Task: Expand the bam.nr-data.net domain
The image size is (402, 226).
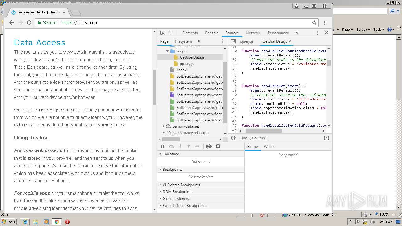Action: click(x=164, y=126)
